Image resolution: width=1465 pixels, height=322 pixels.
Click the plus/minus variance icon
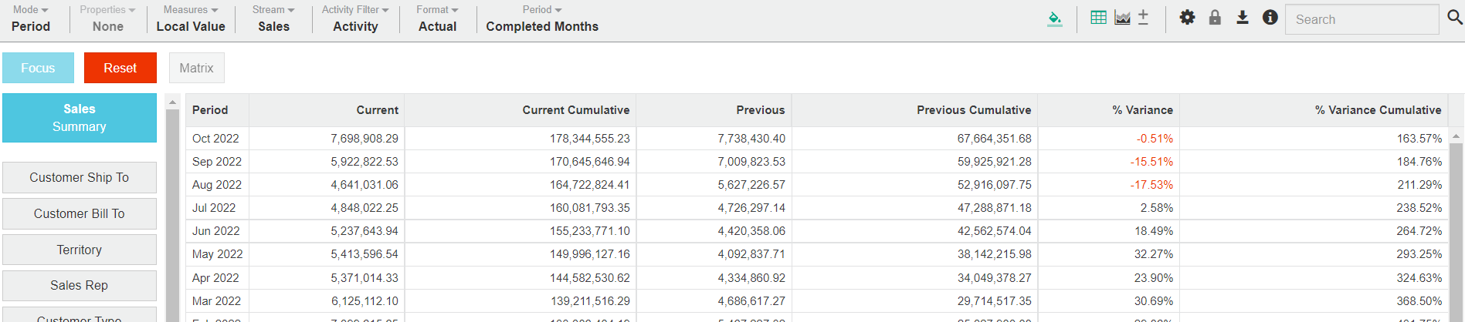click(1144, 18)
